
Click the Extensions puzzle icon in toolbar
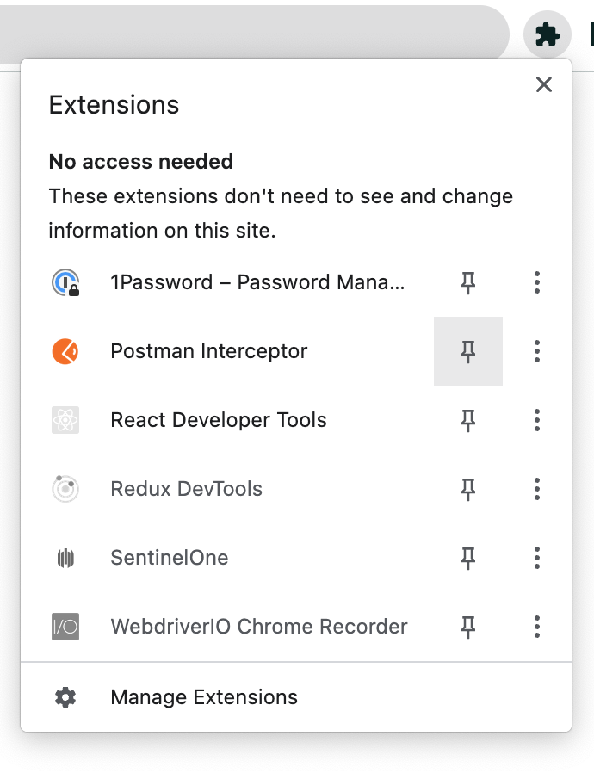[x=548, y=34]
